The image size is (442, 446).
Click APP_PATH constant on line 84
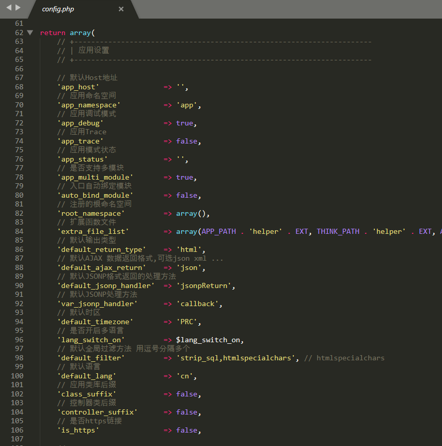tap(219, 232)
